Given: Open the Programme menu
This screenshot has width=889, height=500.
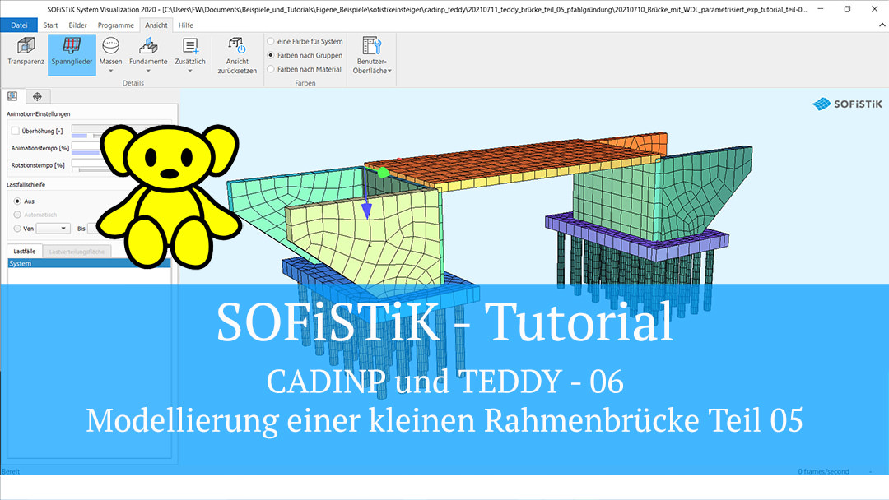Looking at the screenshot, I should coord(115,25).
